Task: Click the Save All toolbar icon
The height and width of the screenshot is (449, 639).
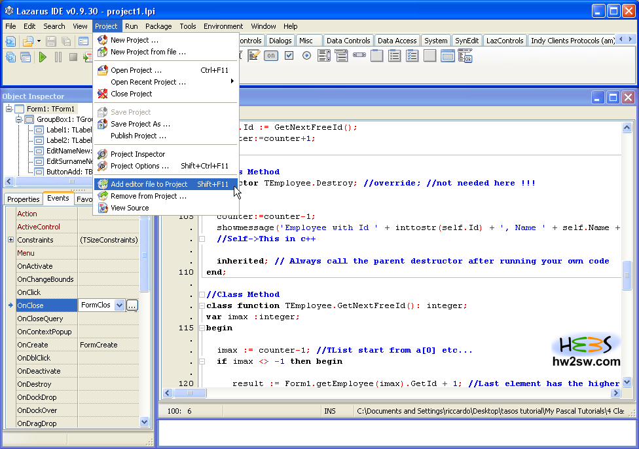Action: pos(66,41)
